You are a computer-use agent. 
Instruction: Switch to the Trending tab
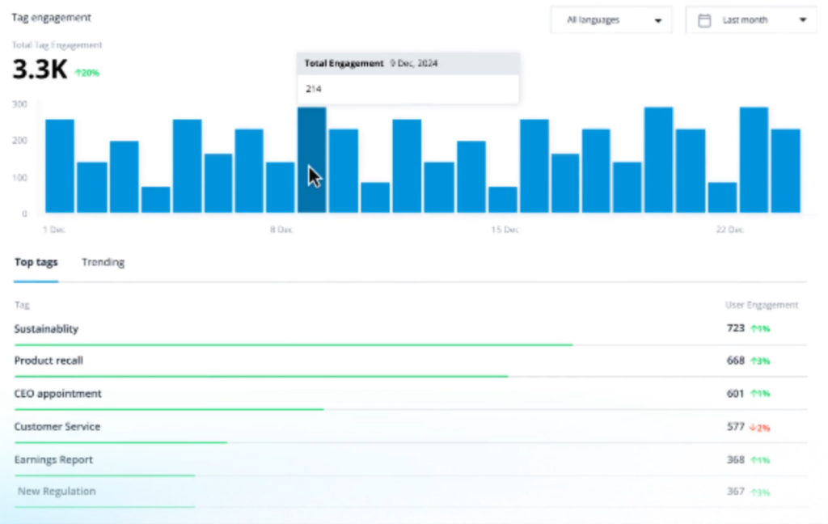click(x=103, y=263)
